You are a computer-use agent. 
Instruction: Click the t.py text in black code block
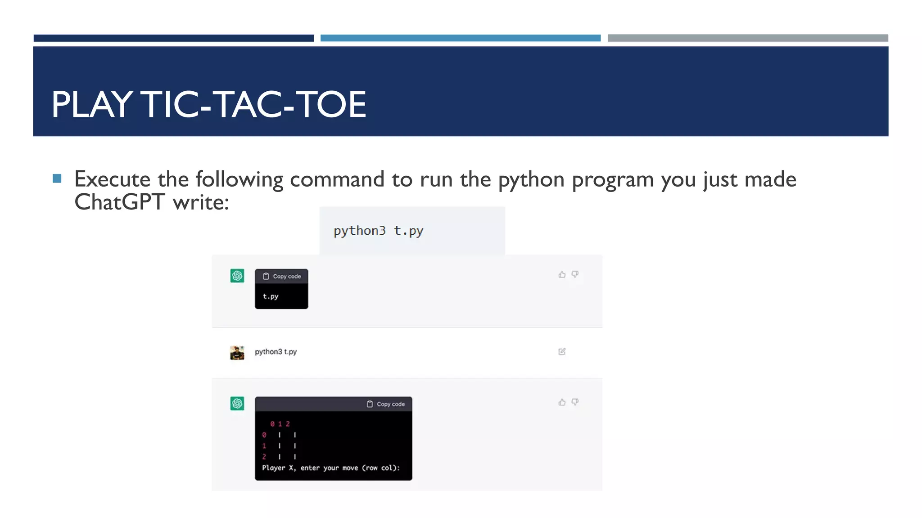point(271,296)
